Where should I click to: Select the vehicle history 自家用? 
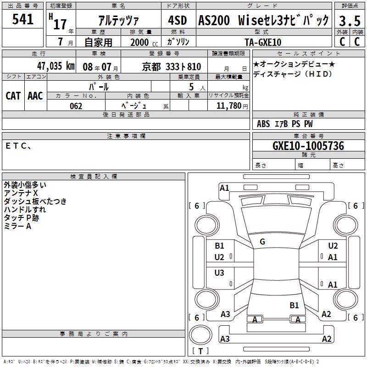click(98, 42)
